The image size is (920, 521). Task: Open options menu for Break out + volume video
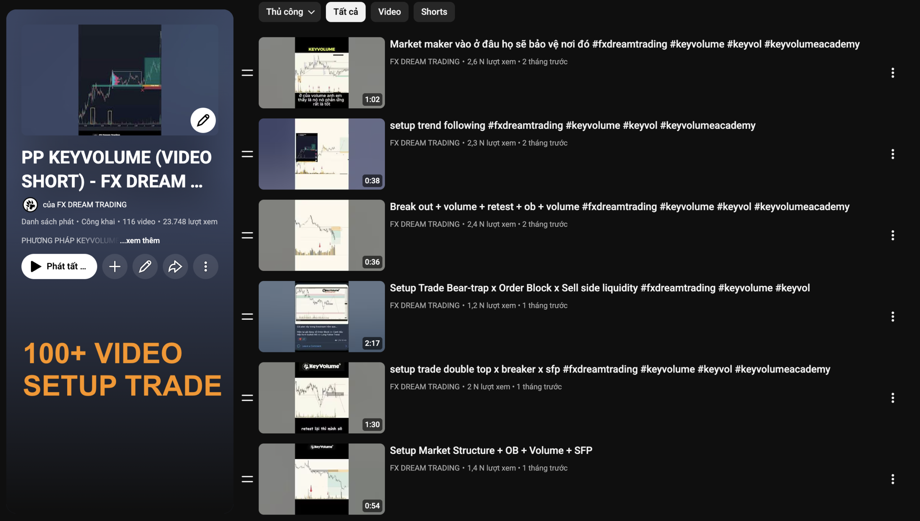click(893, 235)
